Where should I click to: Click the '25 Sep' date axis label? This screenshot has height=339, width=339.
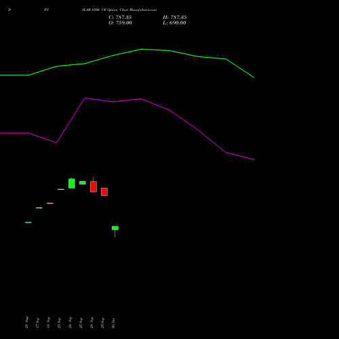coord(81,323)
